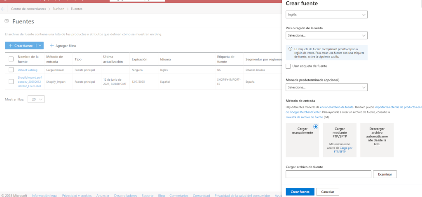Check the Default Catalog row checkbox
The width and height of the screenshot is (422, 197).
coord(11,70)
